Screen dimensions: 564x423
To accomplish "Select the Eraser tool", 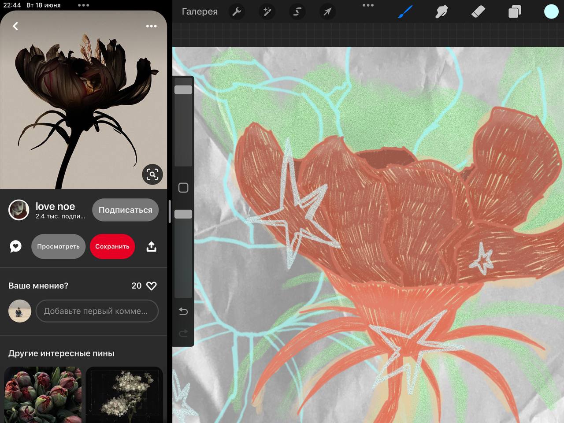I will pyautogui.click(x=478, y=11).
